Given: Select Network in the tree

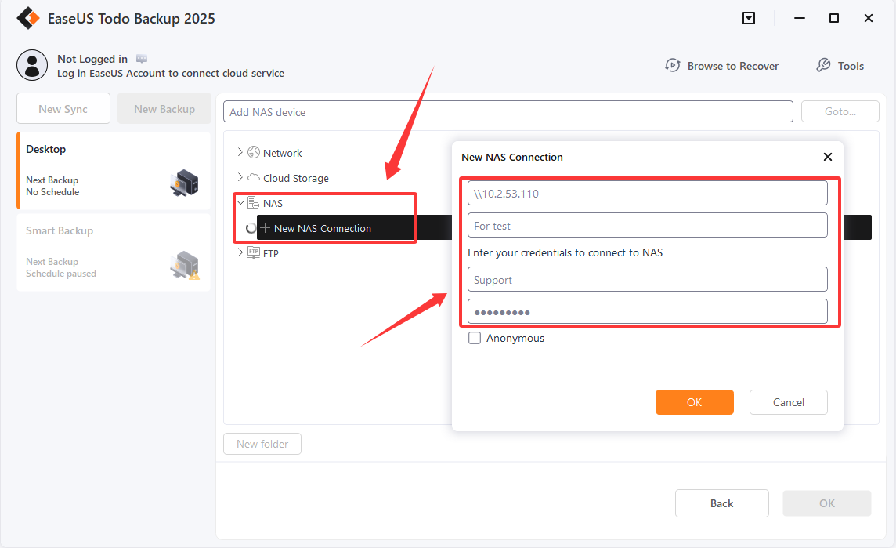Looking at the screenshot, I should point(282,153).
